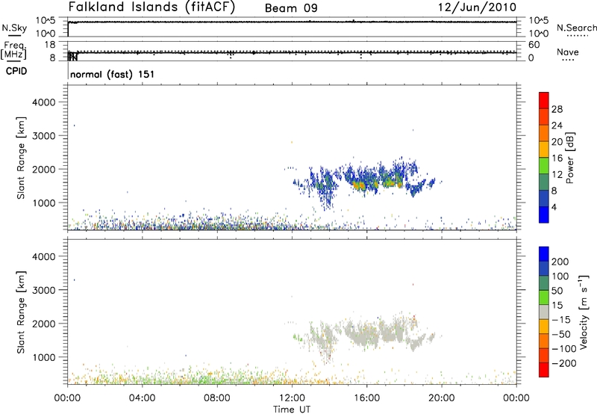Click velocity panel 'Slant Range [km]' label
The width and height of the screenshot is (597, 414).
21,312
